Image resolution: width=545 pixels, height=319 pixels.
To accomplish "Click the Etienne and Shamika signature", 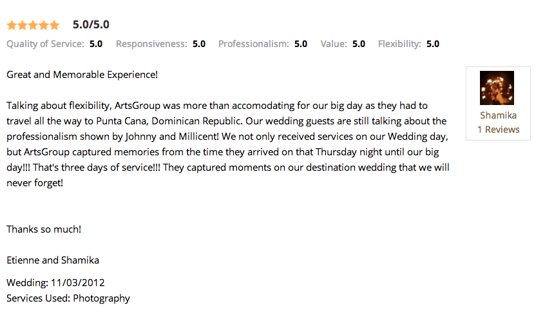I will point(53,260).
